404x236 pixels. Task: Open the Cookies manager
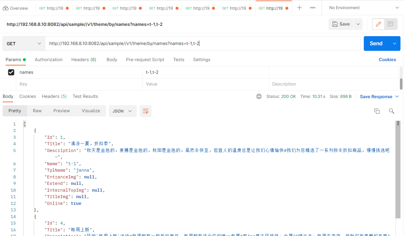point(387,60)
